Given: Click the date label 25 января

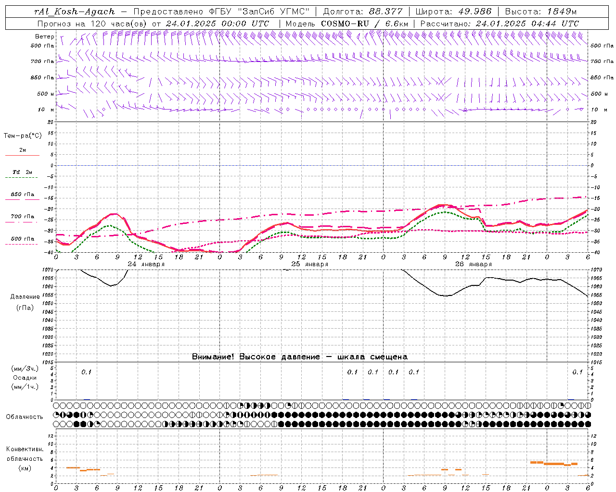Looking at the screenshot, I should 310,264.
